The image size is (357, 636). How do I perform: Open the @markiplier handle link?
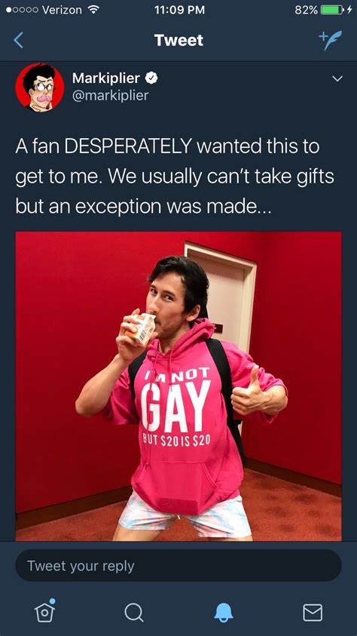[110, 96]
